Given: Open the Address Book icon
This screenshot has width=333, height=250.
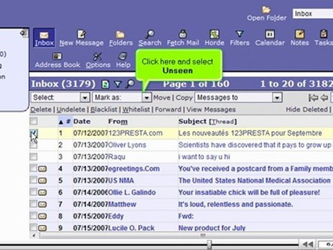Looking at the screenshot, I should pyautogui.click(x=57, y=56).
